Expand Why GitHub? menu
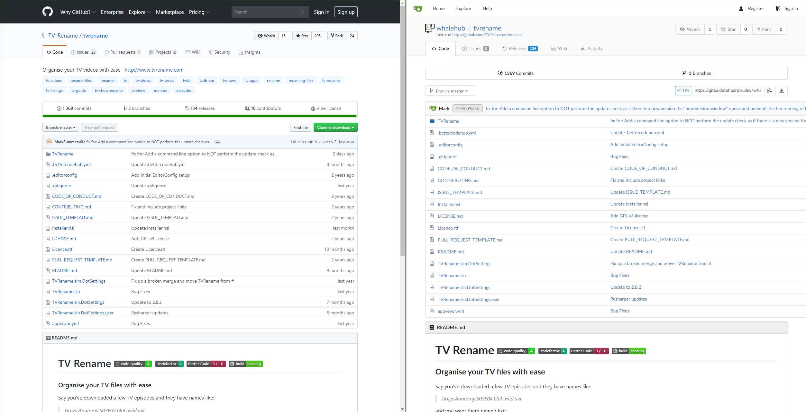The height and width of the screenshot is (412, 806). coord(78,12)
